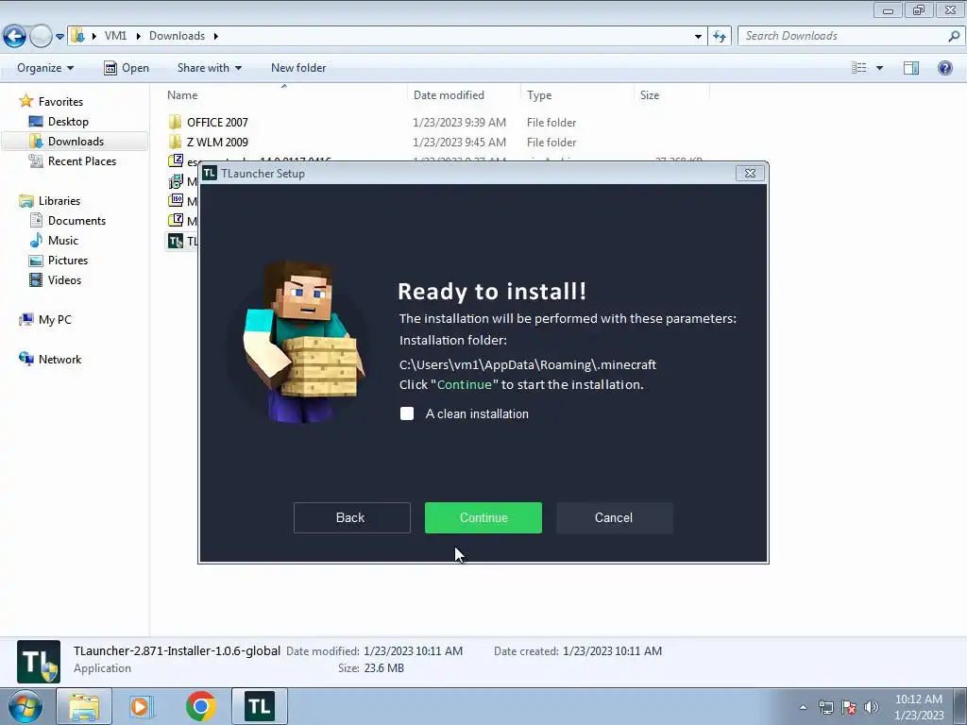This screenshot has width=967, height=725.
Task: Select Favorites in navigation pane
Action: (x=60, y=102)
